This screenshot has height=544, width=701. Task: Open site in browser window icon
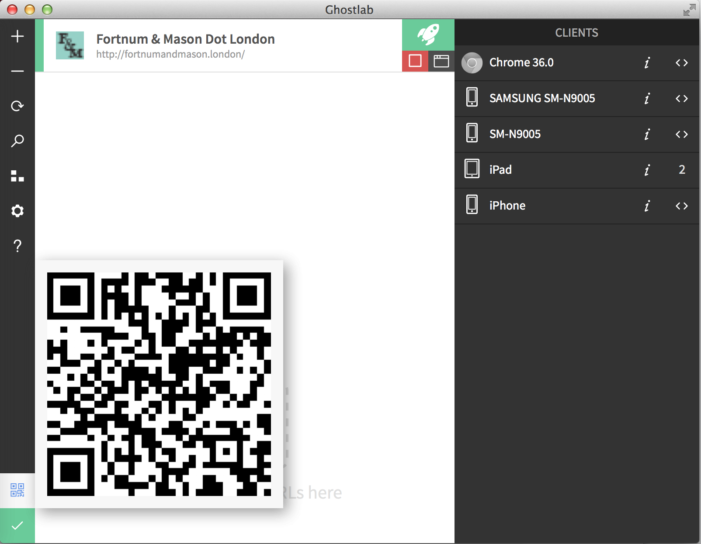point(441,61)
